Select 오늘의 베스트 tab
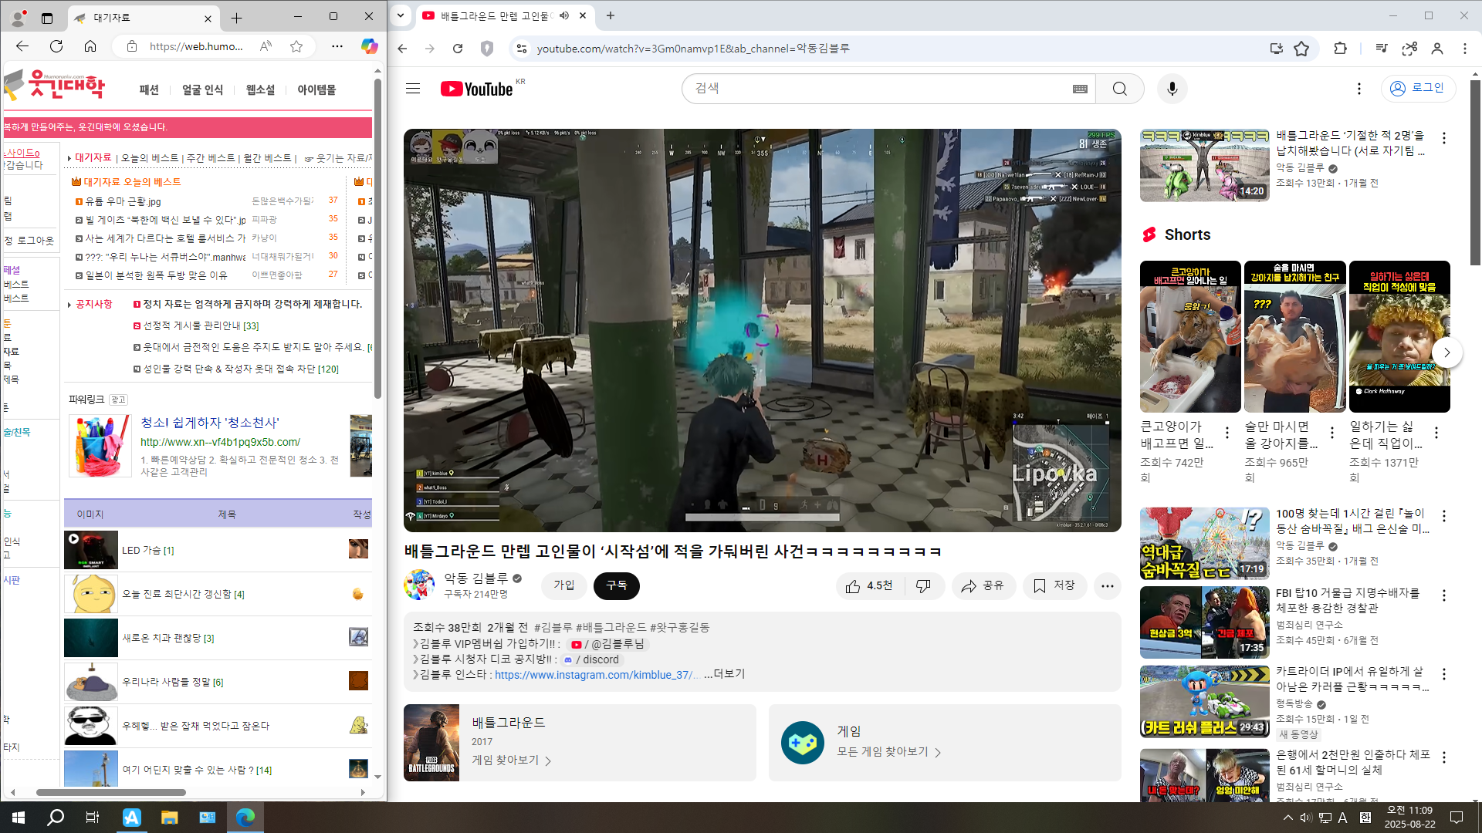The image size is (1482, 833). [x=150, y=158]
